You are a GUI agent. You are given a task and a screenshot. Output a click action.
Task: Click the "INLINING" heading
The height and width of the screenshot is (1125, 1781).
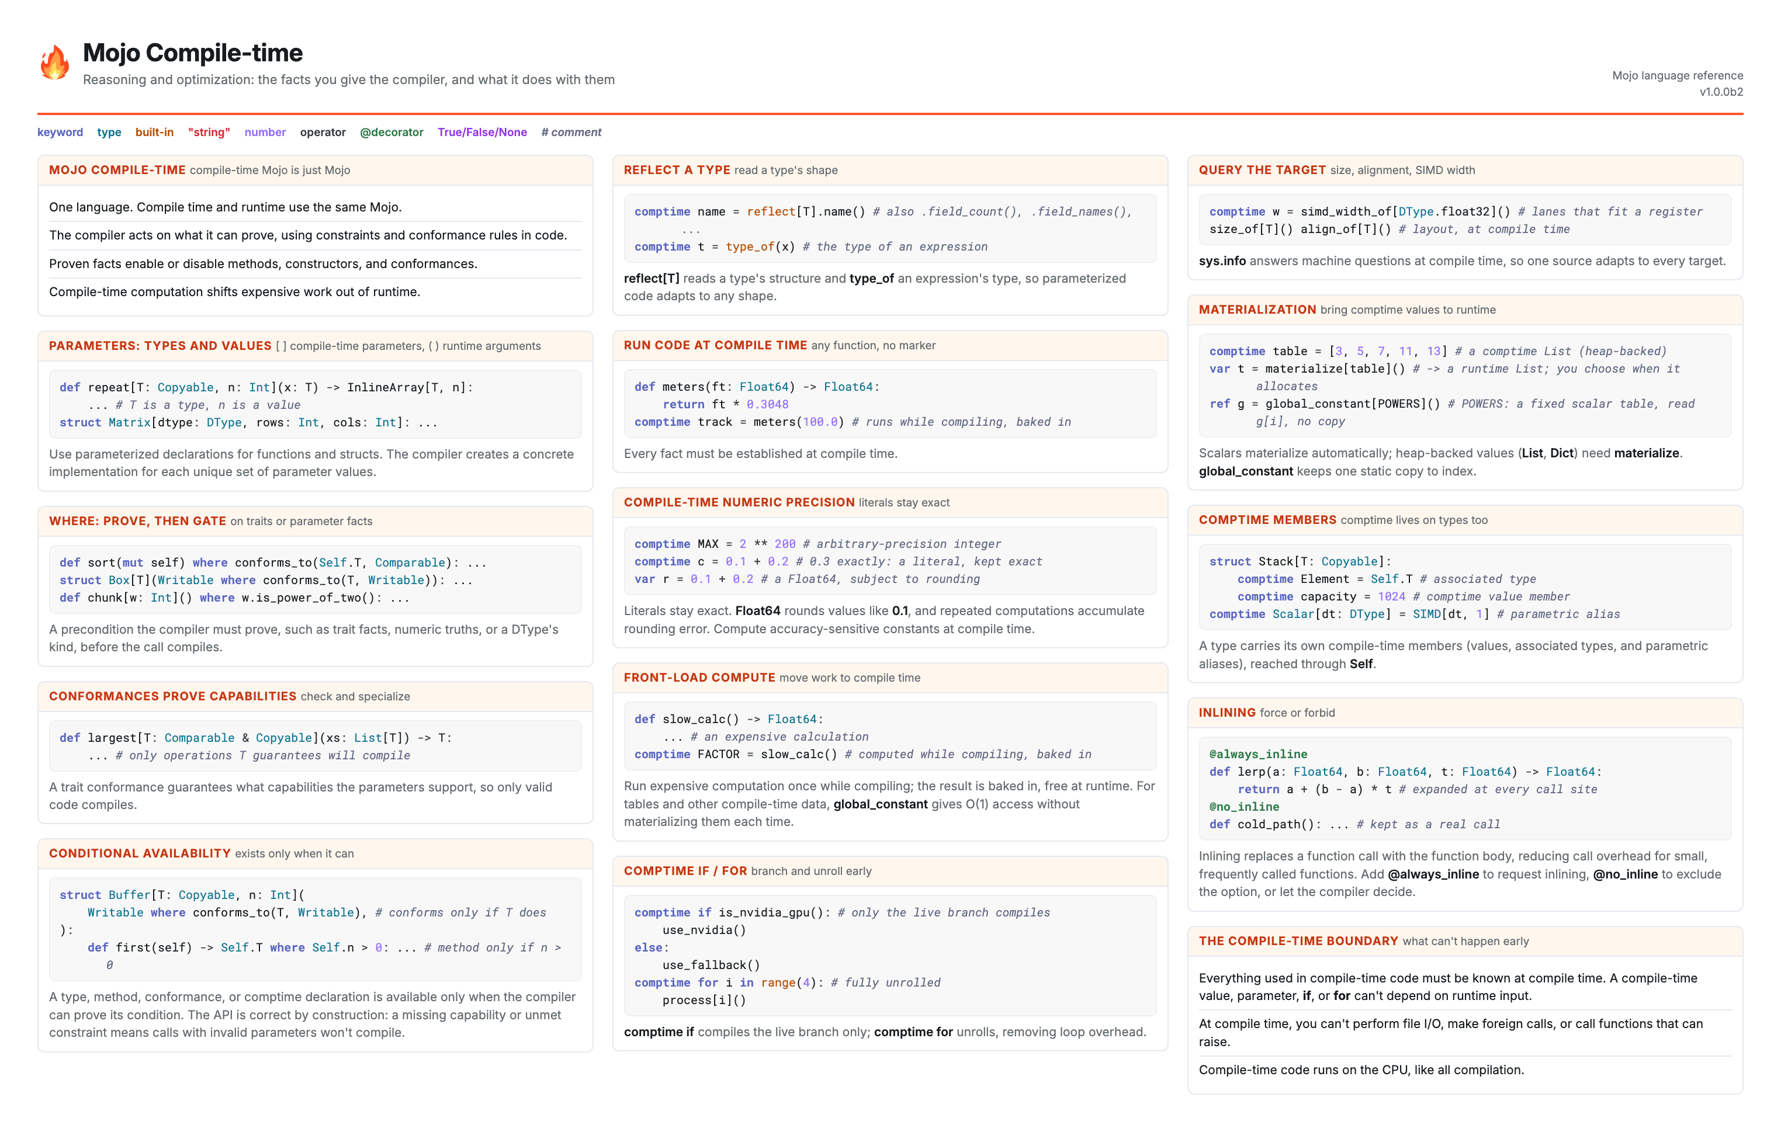(1227, 713)
